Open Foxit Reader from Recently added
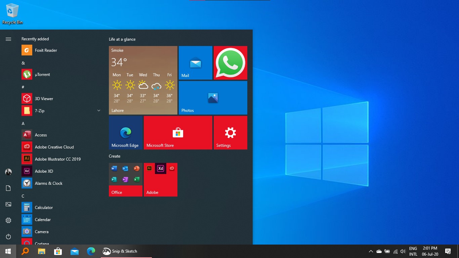 [x=61, y=50]
